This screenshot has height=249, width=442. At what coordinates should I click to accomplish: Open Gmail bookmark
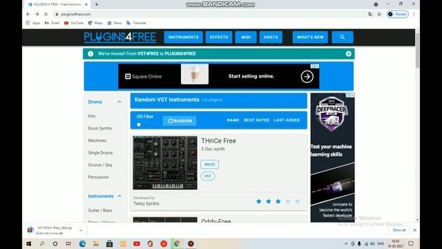pos(52,23)
